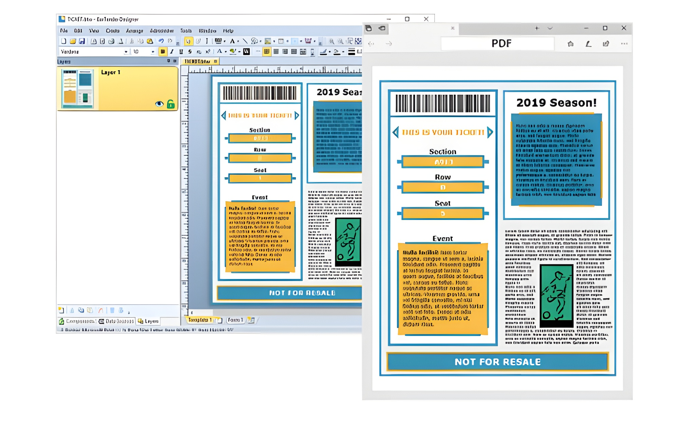
Task: Select the Barcode tool icon
Action: tap(218, 41)
